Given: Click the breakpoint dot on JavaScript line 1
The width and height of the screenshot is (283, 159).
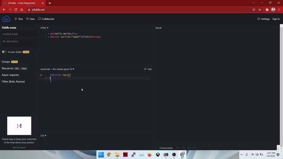Looking at the screenshot, I should pos(41,75).
